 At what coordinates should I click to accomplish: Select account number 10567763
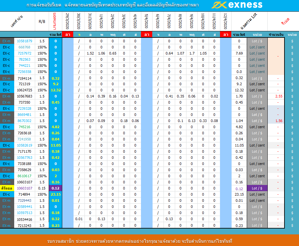coord(25,158)
